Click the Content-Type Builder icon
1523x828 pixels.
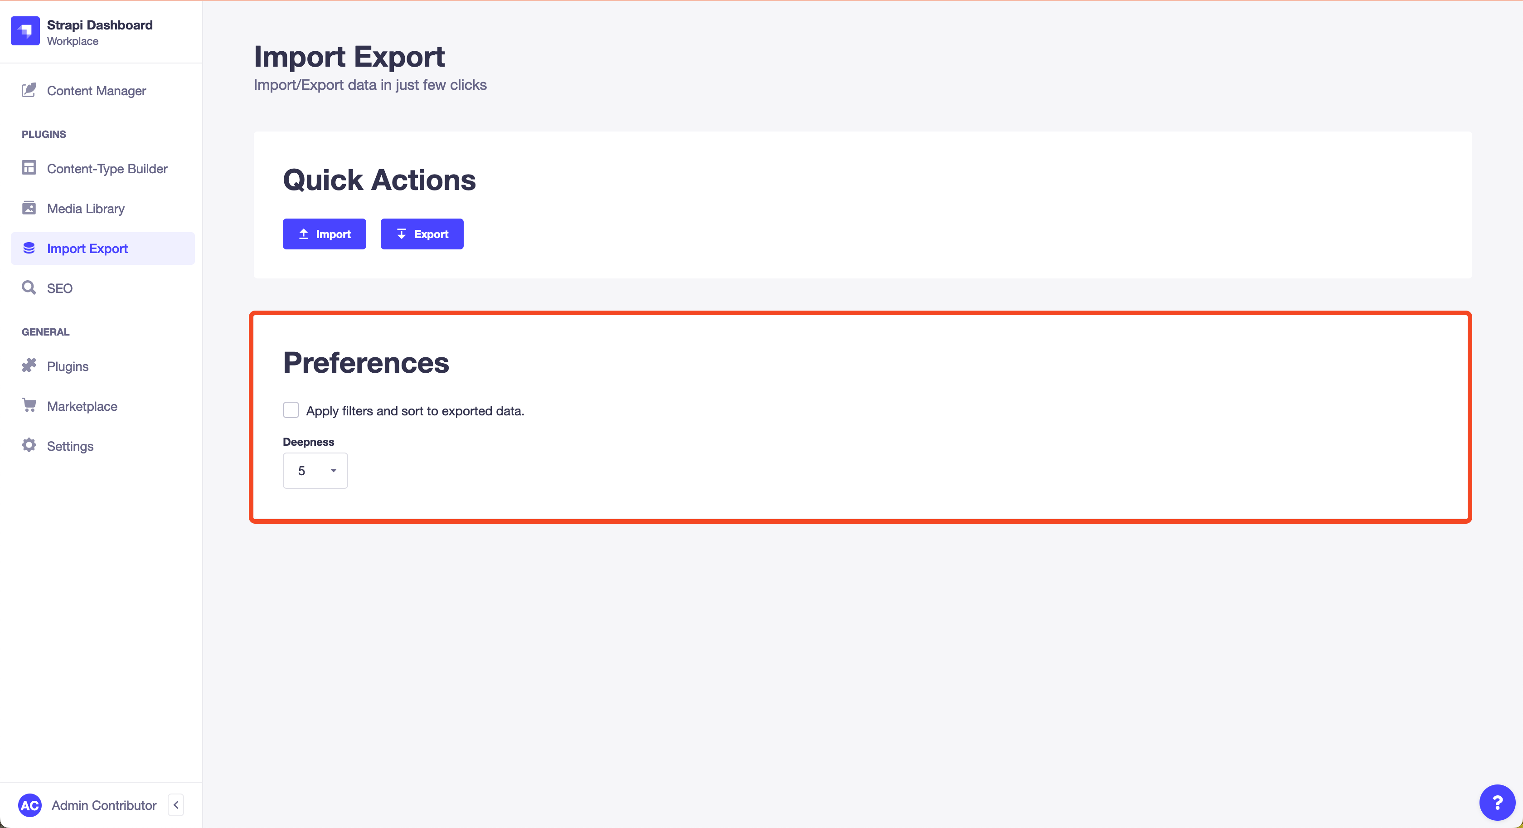pyautogui.click(x=29, y=167)
